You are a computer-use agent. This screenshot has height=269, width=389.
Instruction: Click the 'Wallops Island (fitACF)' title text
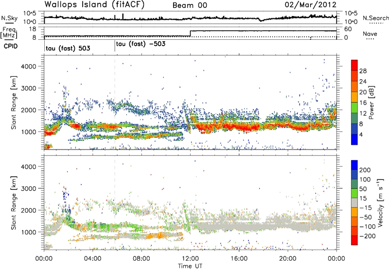[x=94, y=4]
